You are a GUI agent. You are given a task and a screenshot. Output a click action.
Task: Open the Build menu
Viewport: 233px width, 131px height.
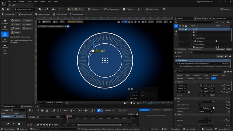36,1
